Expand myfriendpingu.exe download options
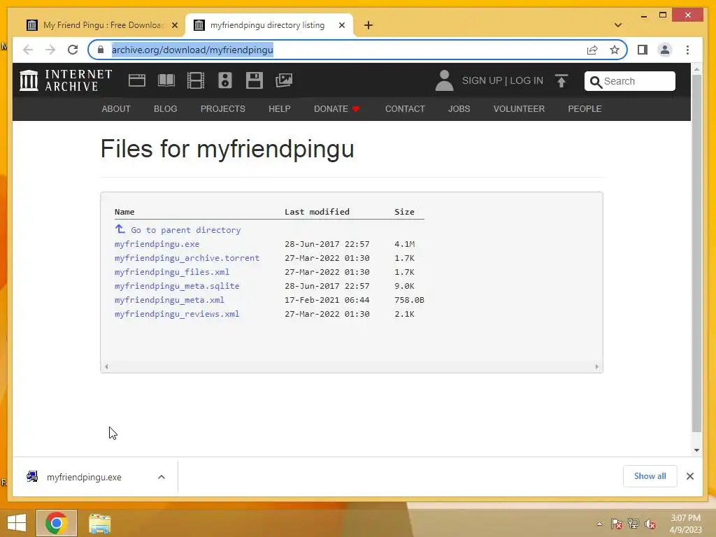Viewport: 716px width, 537px height. (x=162, y=477)
